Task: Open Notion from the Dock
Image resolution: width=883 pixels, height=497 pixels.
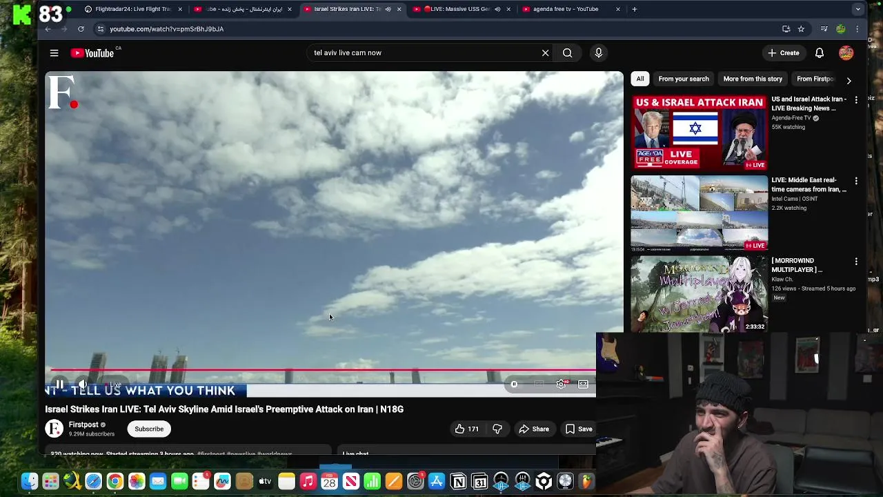Action: 458,481
